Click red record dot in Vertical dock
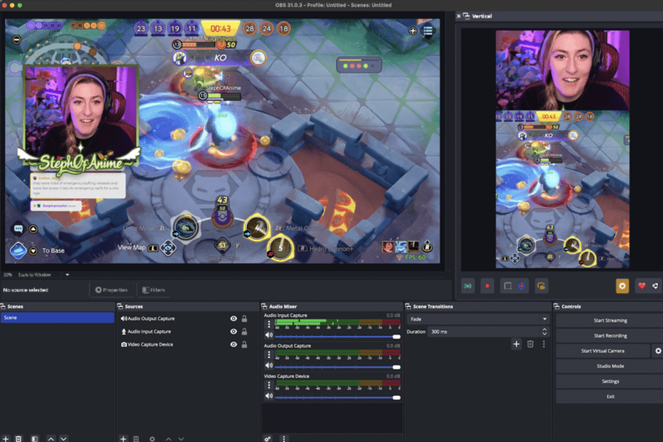The height and width of the screenshot is (442, 663). pos(487,286)
